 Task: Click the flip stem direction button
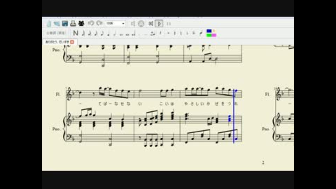pos(201,33)
